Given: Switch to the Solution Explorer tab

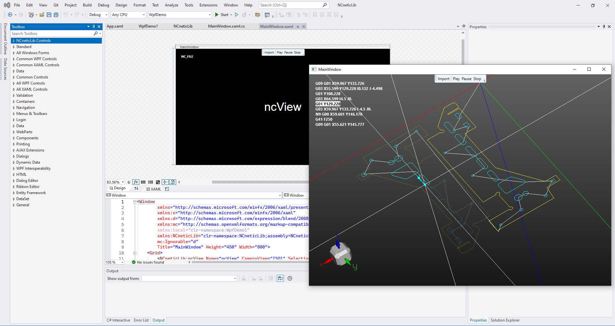Looking at the screenshot, I should tap(505, 320).
